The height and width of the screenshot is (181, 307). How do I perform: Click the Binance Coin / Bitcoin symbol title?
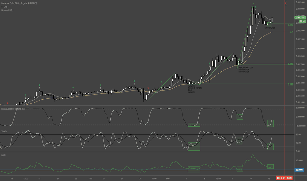[19, 3]
